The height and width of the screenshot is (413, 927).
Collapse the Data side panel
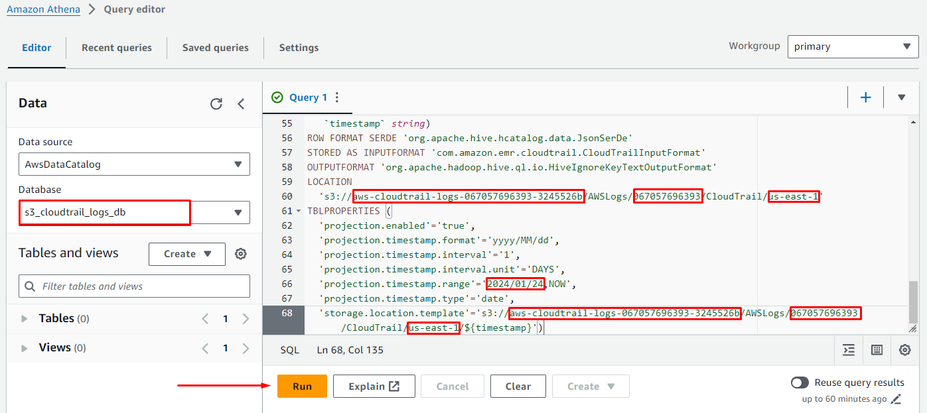click(x=241, y=104)
